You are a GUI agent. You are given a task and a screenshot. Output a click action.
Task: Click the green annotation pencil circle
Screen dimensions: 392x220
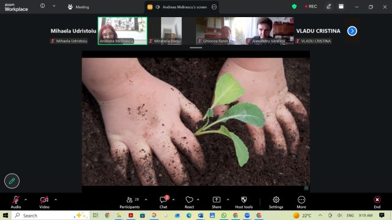click(12, 181)
